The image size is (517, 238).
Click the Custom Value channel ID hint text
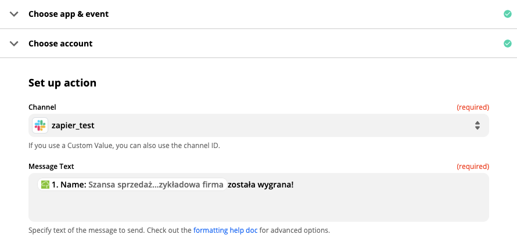click(124, 145)
